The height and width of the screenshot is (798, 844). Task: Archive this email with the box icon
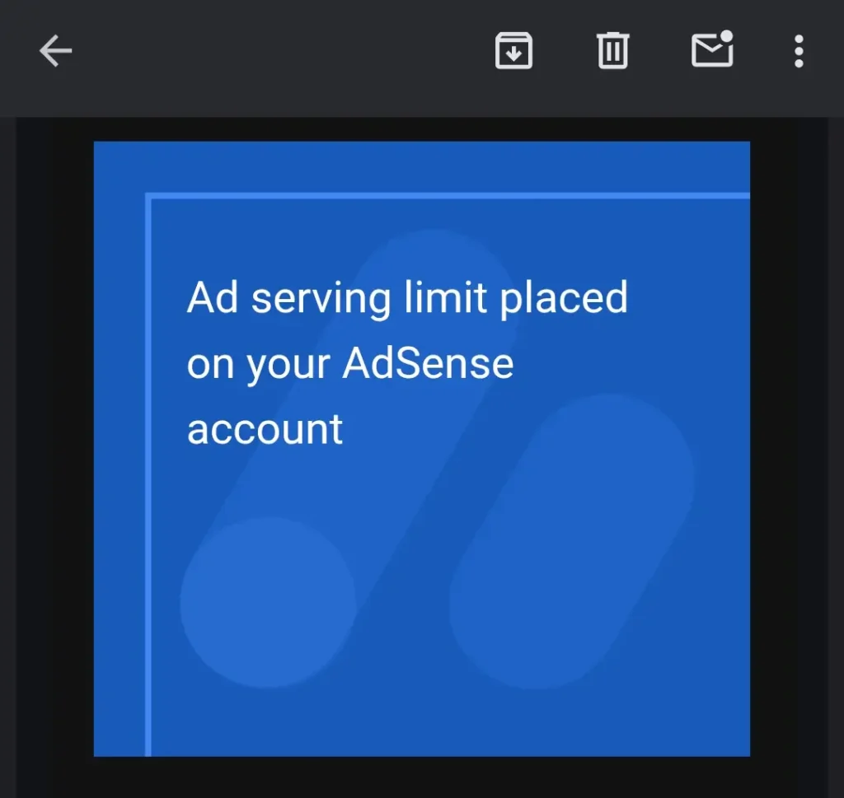point(513,50)
